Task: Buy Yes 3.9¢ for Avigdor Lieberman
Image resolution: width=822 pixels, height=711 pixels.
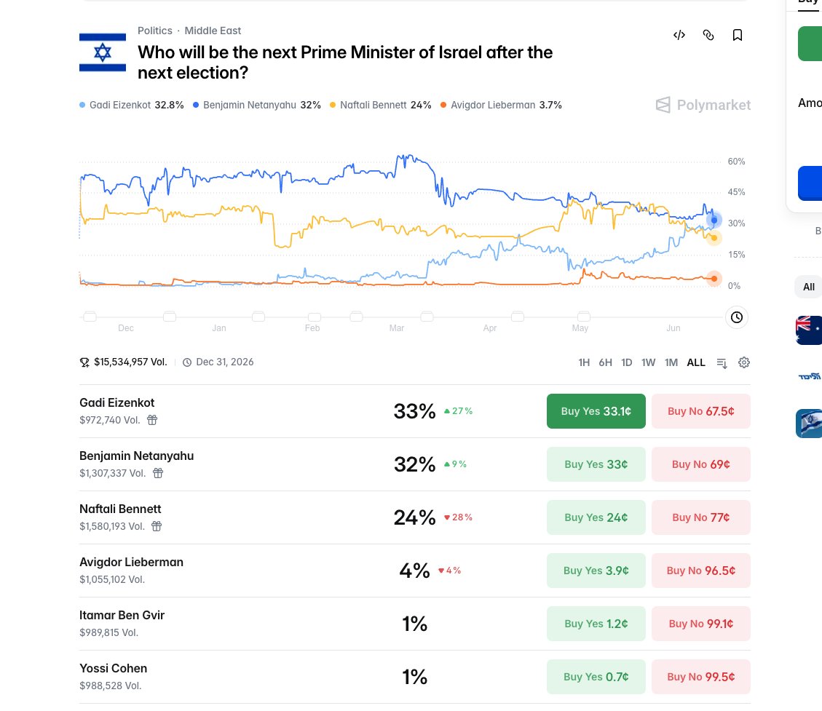Action: pos(596,571)
